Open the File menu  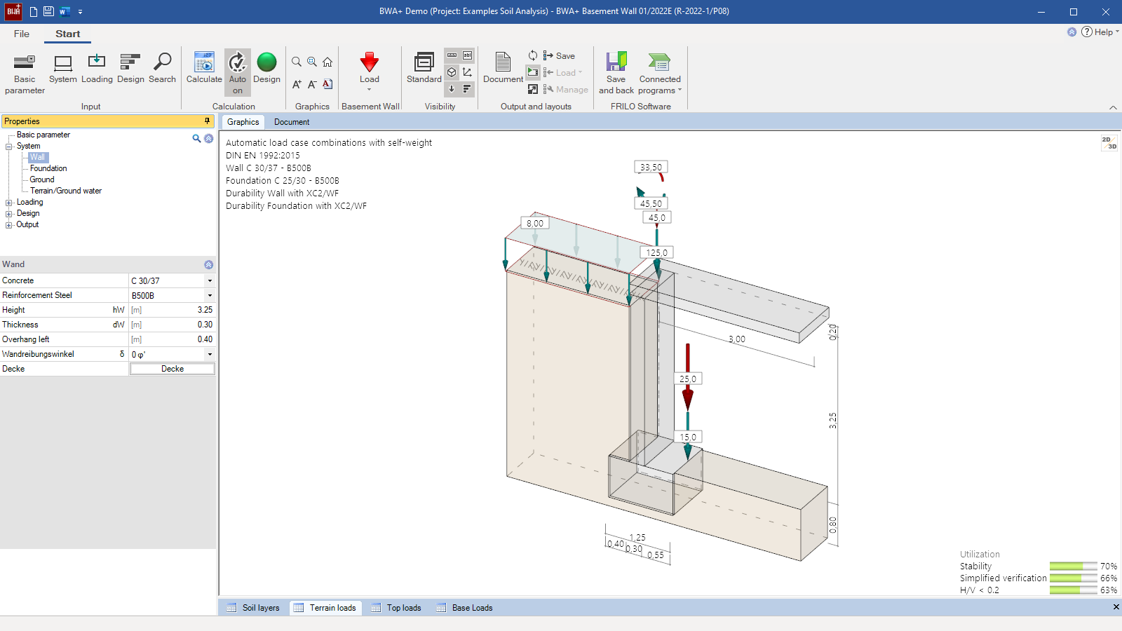point(22,34)
